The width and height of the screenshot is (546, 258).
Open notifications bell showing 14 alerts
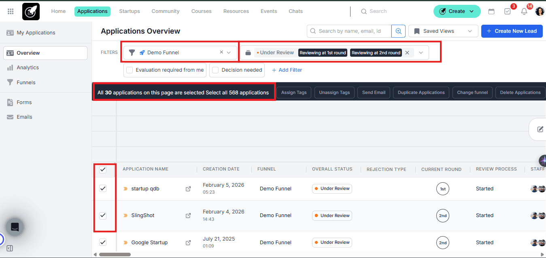point(524,11)
